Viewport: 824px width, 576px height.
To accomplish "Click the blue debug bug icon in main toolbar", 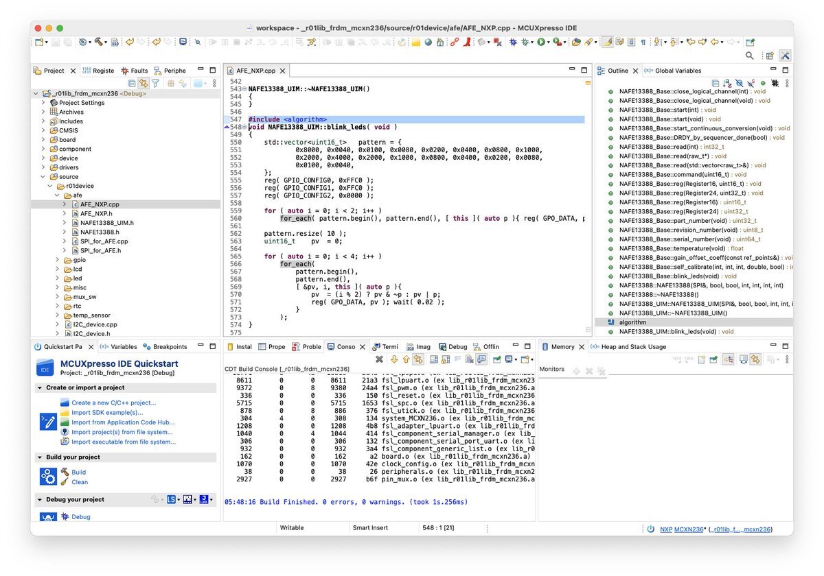I will click(513, 42).
